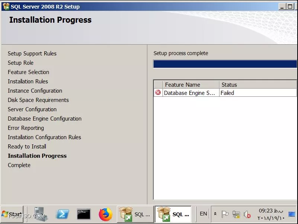Screen dimensions: 298x224
Task: Click the red failed error icon
Action: [158, 93]
